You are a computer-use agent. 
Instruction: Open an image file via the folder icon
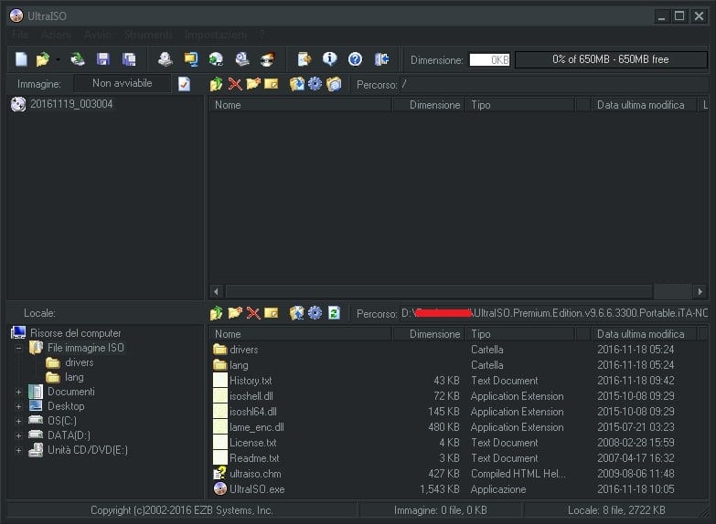[x=42, y=59]
